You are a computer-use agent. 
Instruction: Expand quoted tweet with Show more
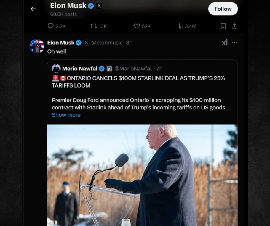coord(66,115)
